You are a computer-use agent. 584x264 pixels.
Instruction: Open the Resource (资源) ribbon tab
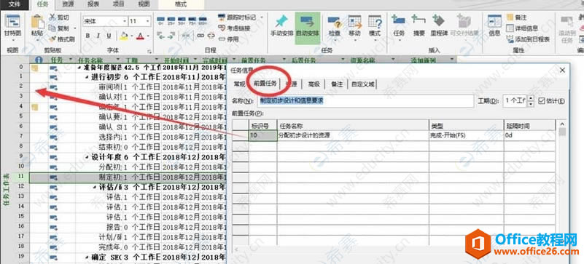[68, 4]
